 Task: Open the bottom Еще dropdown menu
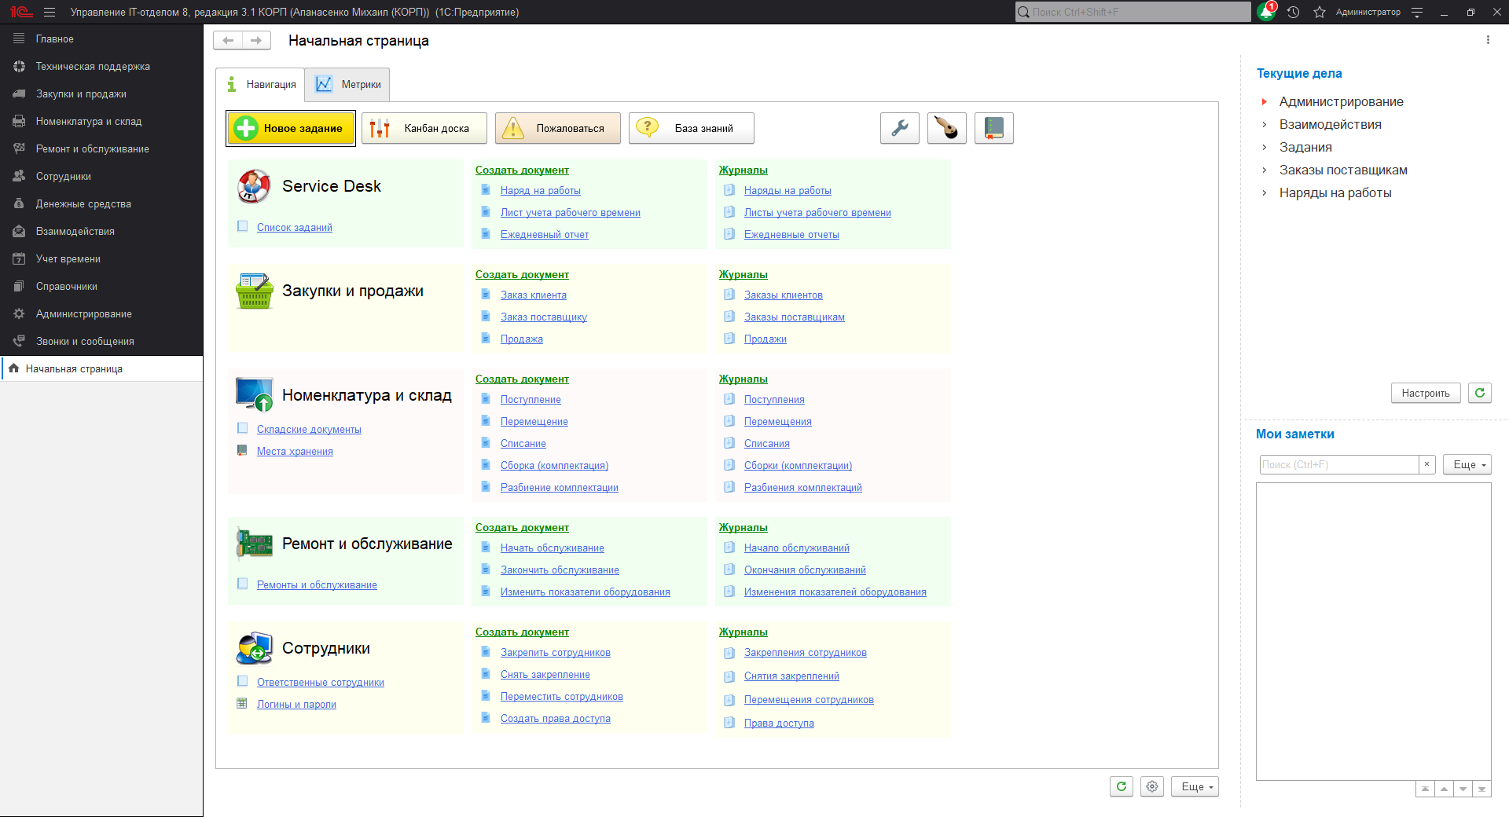pyautogui.click(x=1195, y=786)
